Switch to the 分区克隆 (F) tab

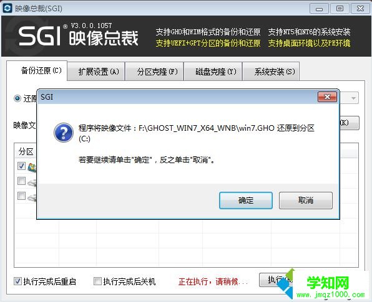(154, 72)
